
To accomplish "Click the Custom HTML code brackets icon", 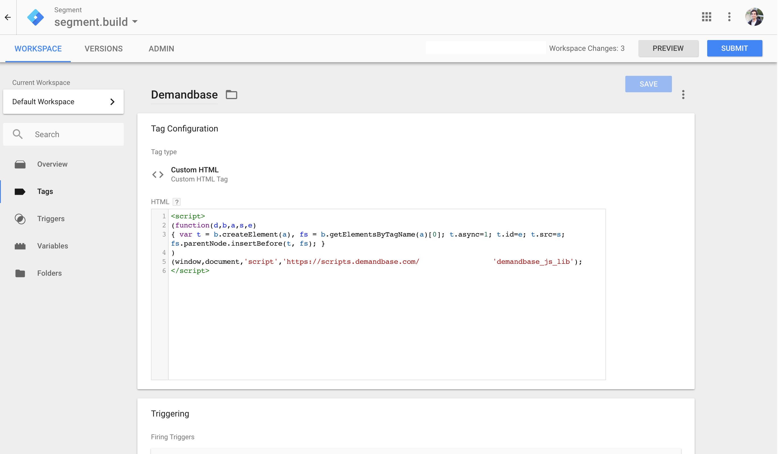I will coord(158,175).
